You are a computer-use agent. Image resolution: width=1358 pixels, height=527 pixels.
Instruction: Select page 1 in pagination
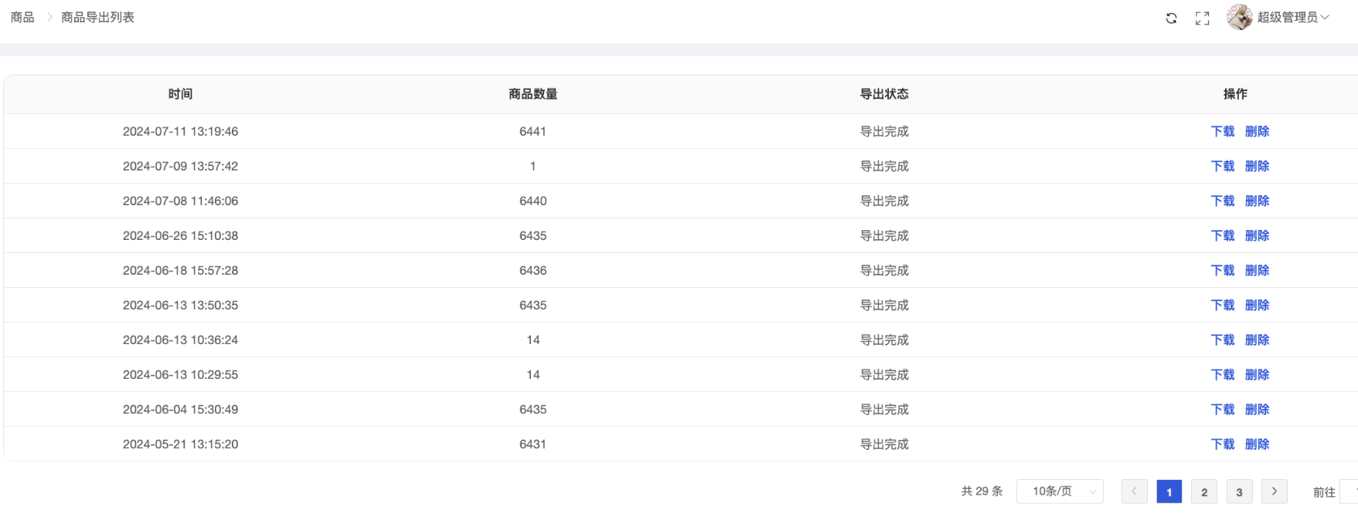tap(1169, 492)
